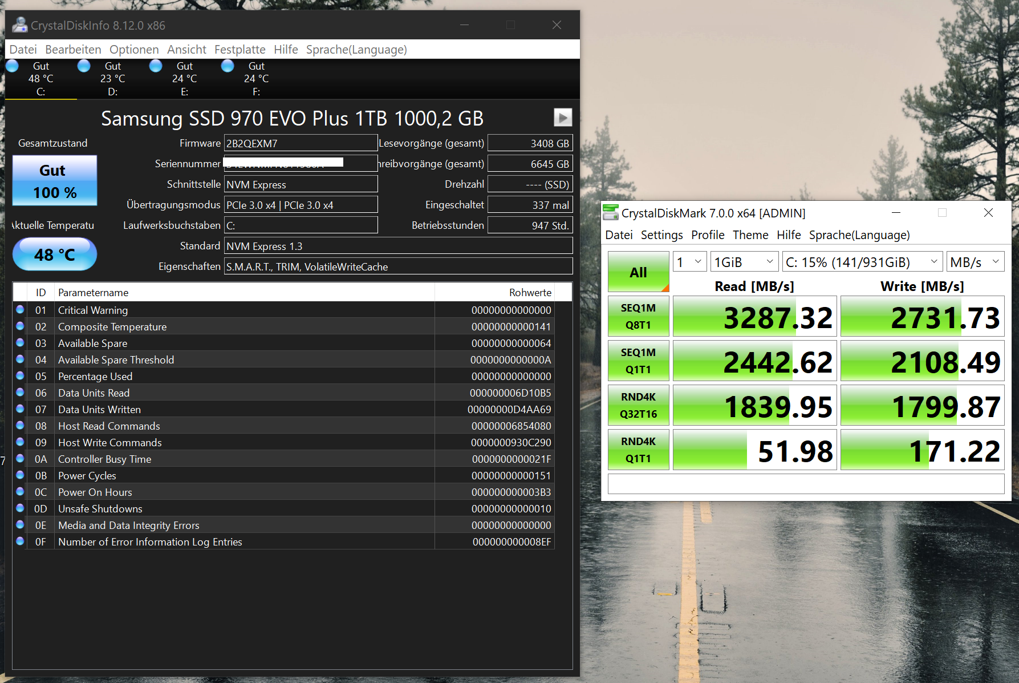Click status dot for Composite Temperature row
The height and width of the screenshot is (683, 1019).
point(20,326)
